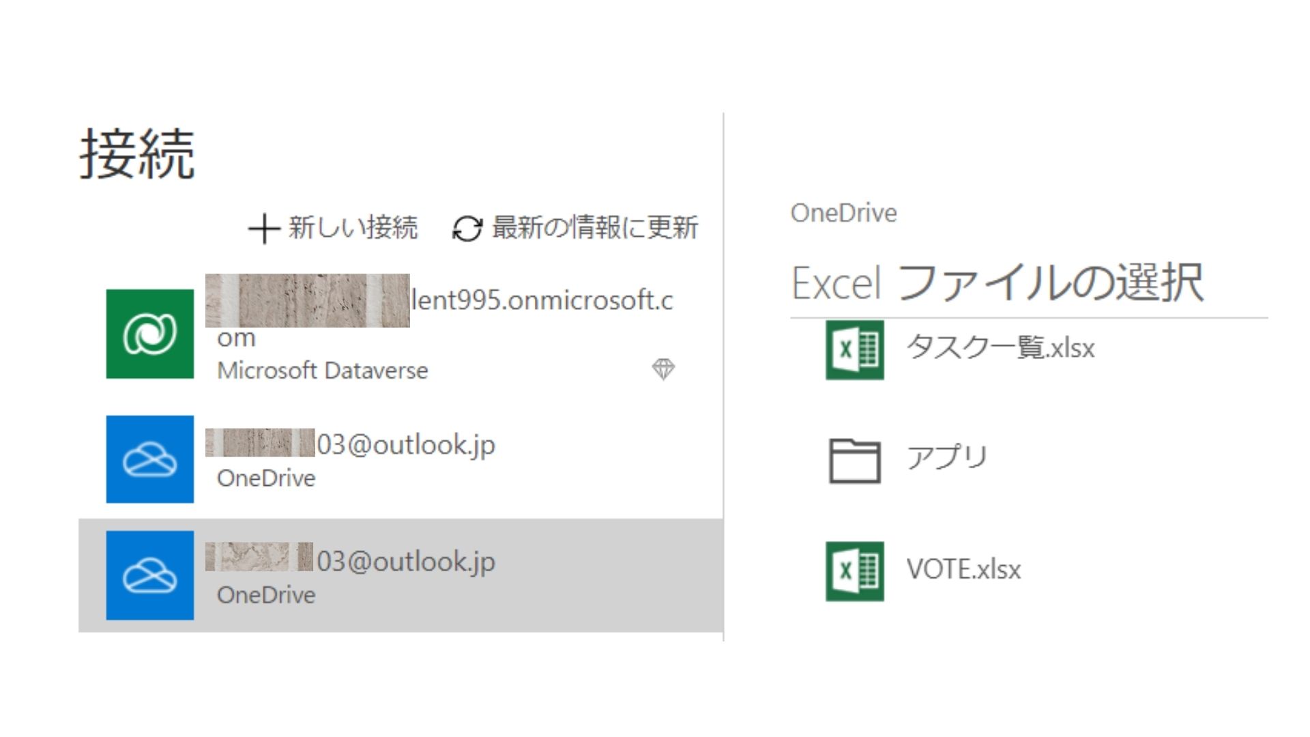Click the Excel icon beside VOTE.xlsx
1310x737 pixels.
point(854,571)
